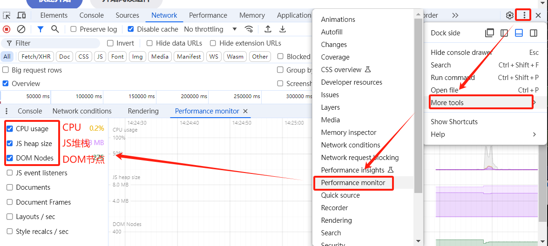
Task: Undock DevTools into separate window
Action: [x=490, y=33]
